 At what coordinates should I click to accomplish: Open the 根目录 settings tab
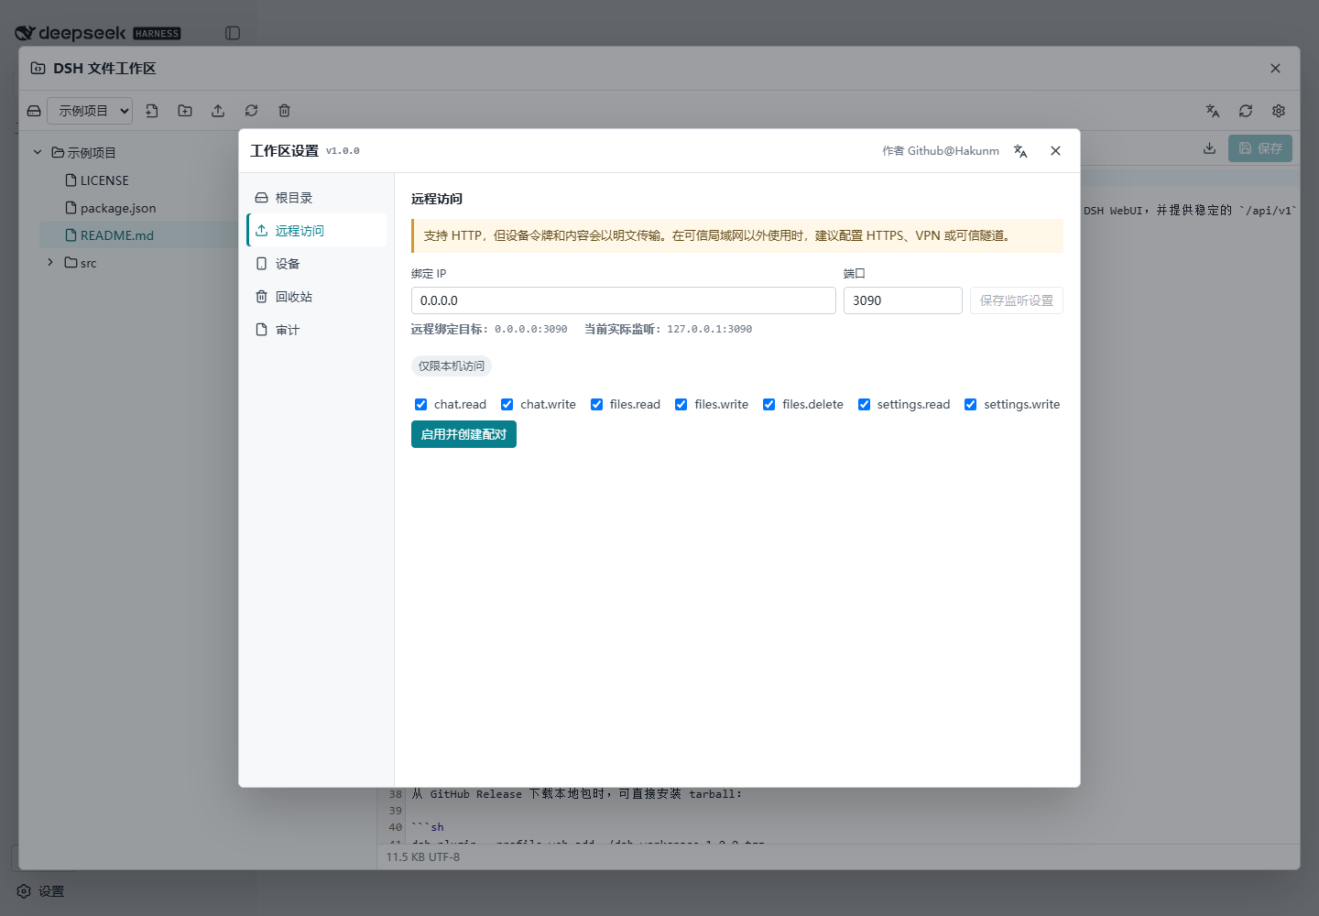tap(317, 198)
